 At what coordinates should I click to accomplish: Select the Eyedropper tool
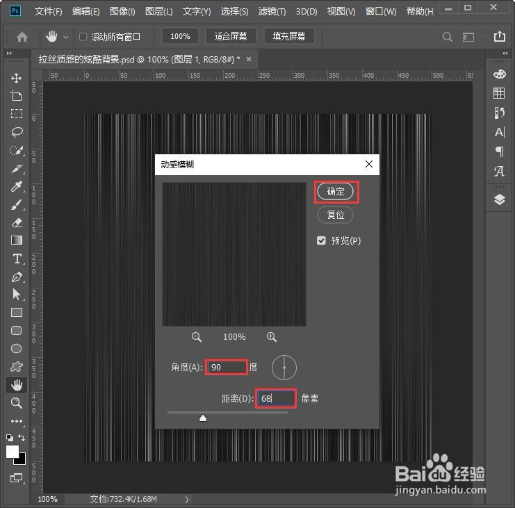pos(17,186)
